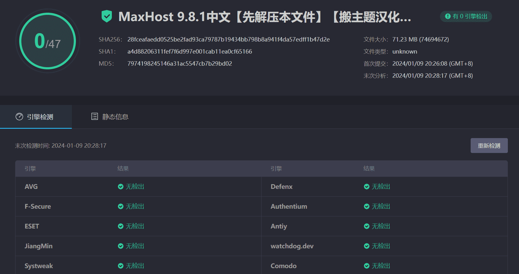
Task: Click 无检出 result text for Antiy
Action: [x=381, y=226]
